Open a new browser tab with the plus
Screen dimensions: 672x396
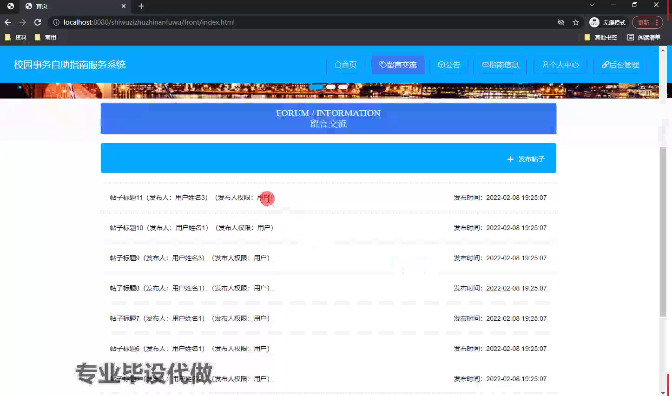(141, 6)
